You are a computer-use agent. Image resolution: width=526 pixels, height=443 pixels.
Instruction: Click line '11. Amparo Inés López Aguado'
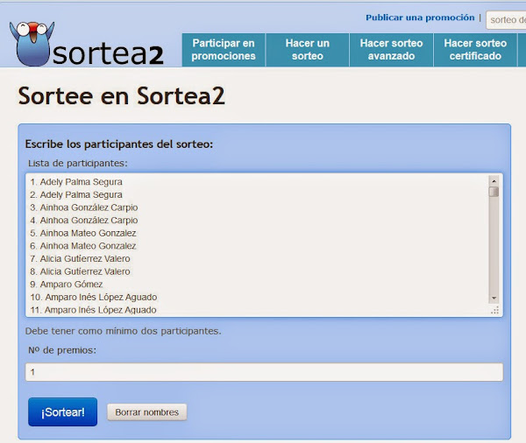(93, 310)
